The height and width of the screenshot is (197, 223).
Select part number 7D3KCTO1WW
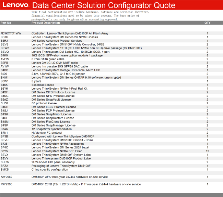(x=11, y=34)
